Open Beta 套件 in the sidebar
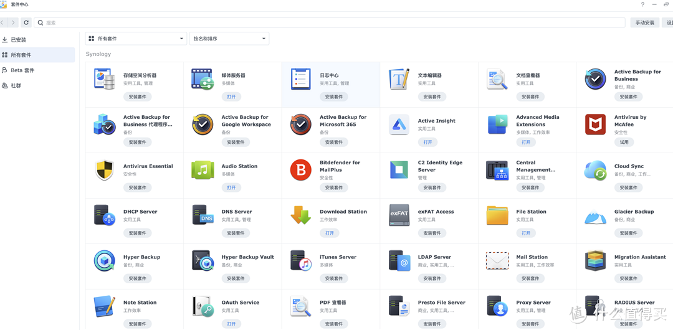This screenshot has height=330, width=673. click(37, 70)
